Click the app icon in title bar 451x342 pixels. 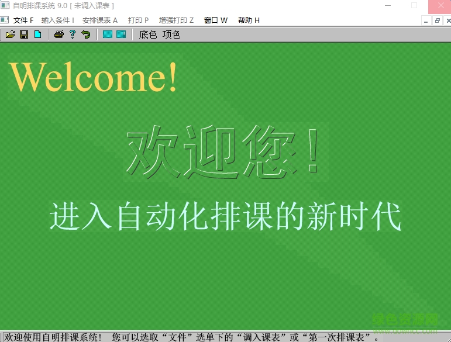pyautogui.click(x=5, y=5)
